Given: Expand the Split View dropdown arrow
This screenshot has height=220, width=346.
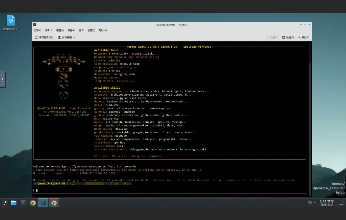Looking at the screenshot, I should (x=74, y=37).
